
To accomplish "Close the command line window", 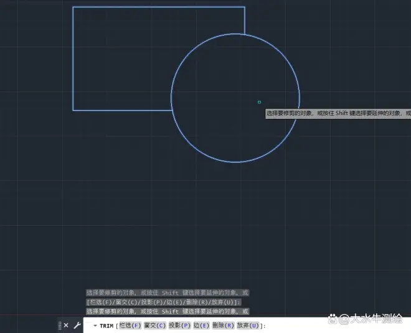I will [x=66, y=325].
